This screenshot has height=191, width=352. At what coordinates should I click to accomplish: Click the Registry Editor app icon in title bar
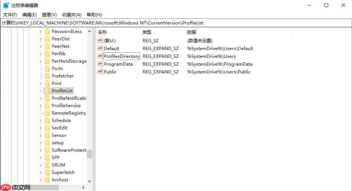click(x=6, y=5)
